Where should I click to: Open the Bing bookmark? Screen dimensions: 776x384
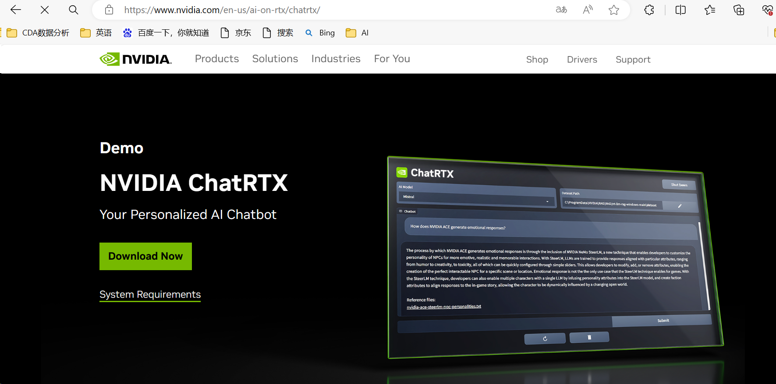point(320,33)
